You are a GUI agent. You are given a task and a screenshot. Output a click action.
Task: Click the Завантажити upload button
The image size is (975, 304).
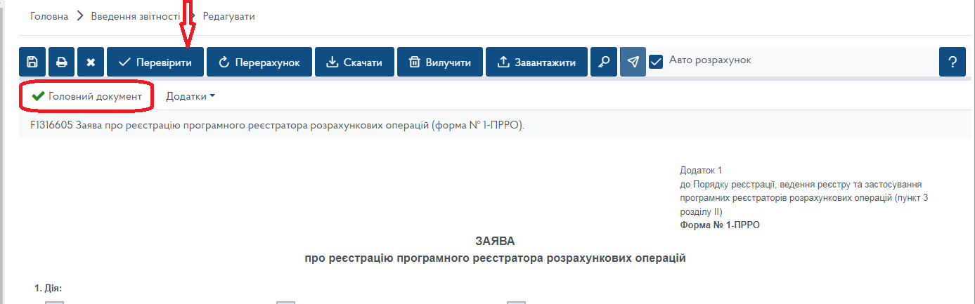point(536,62)
